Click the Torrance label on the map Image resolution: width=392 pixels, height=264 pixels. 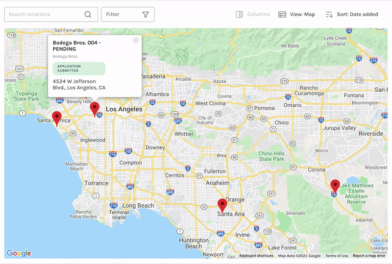coord(97,183)
